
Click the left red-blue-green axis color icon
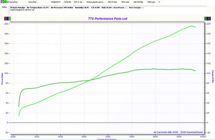coord(7,19)
